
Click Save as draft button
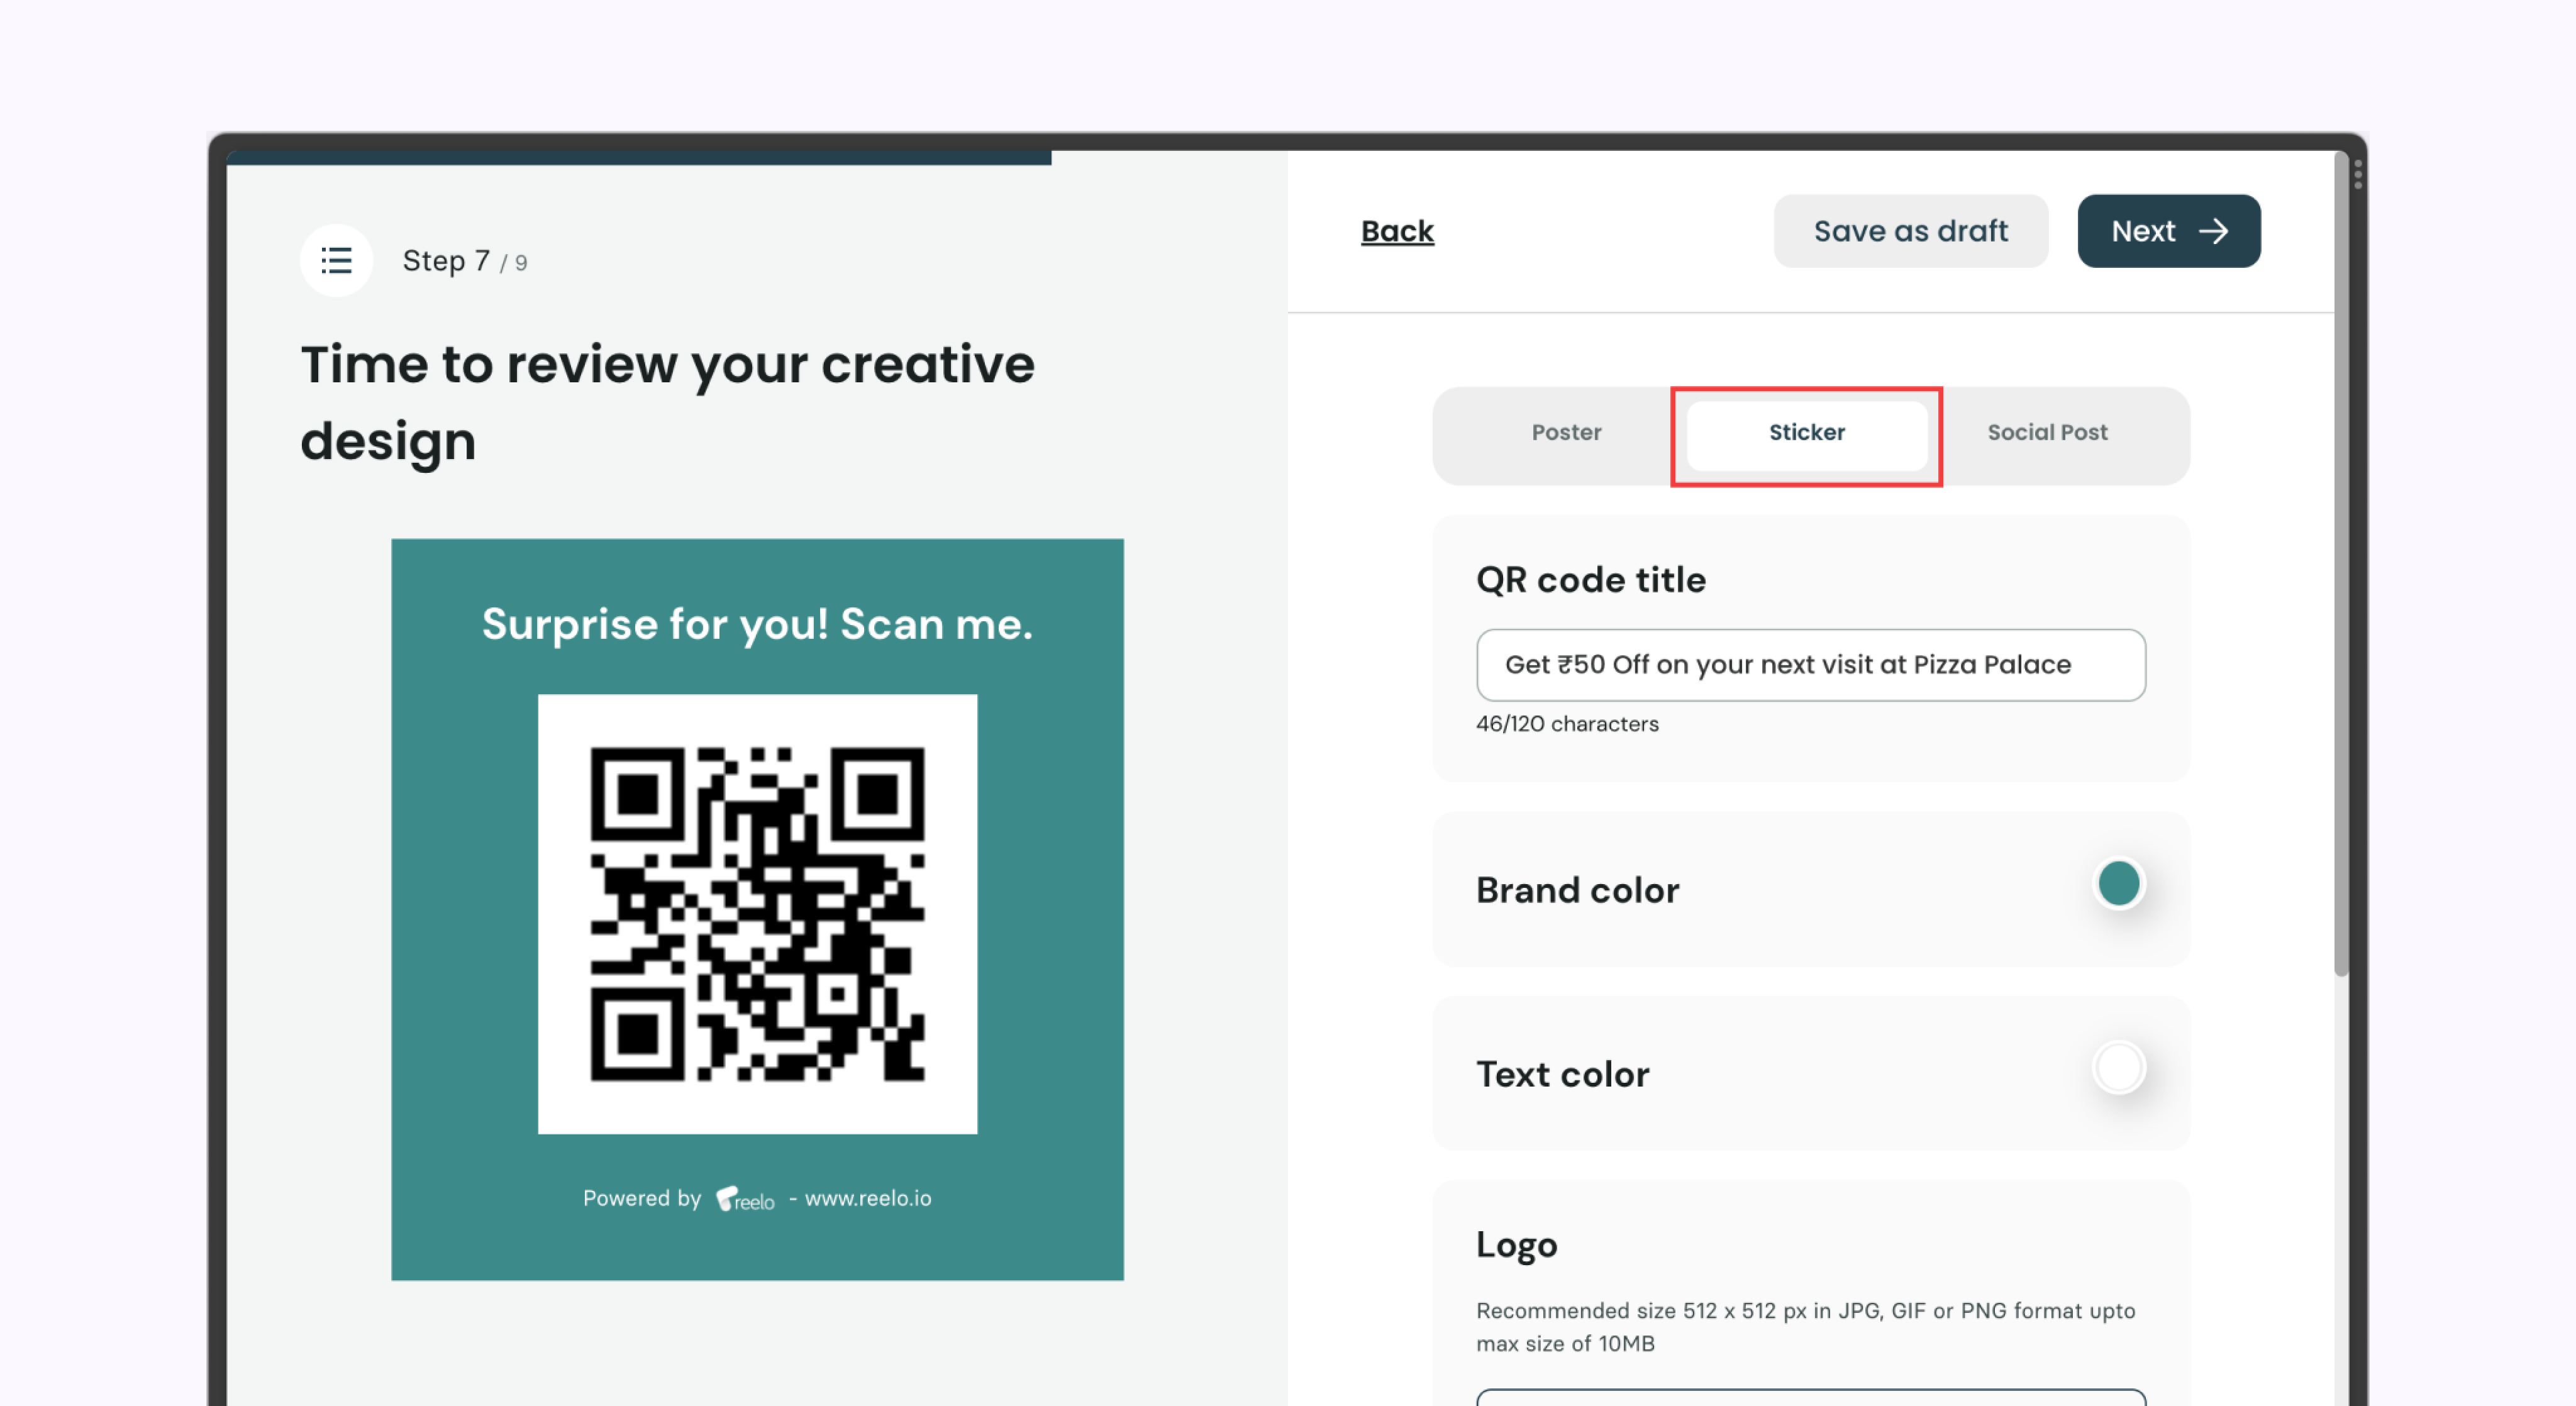(x=1910, y=231)
